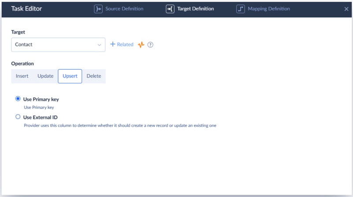Click the Use External ID label
The image size is (353, 197).
click(x=40, y=117)
